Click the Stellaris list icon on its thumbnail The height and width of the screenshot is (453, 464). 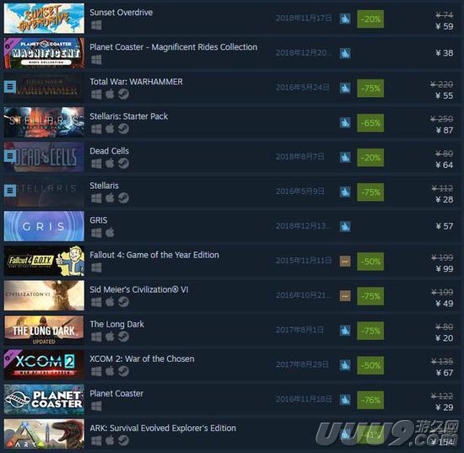click(10, 191)
